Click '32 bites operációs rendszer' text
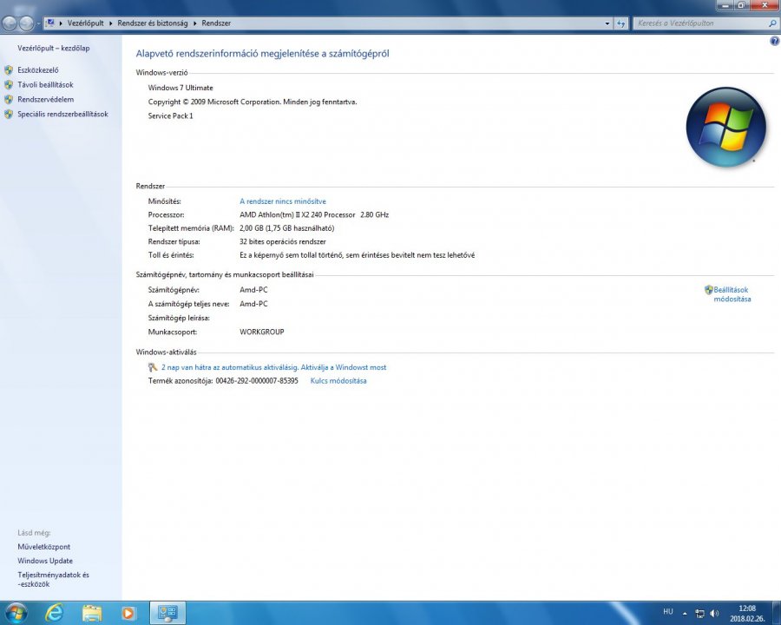This screenshot has height=625, width=781. click(282, 241)
